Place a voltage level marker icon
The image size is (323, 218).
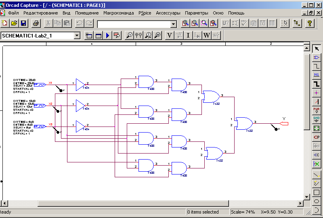[129, 35]
